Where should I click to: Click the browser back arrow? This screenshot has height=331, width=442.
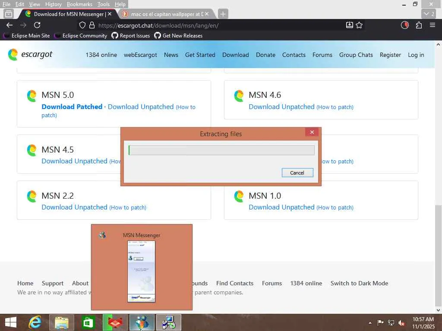coord(9,25)
